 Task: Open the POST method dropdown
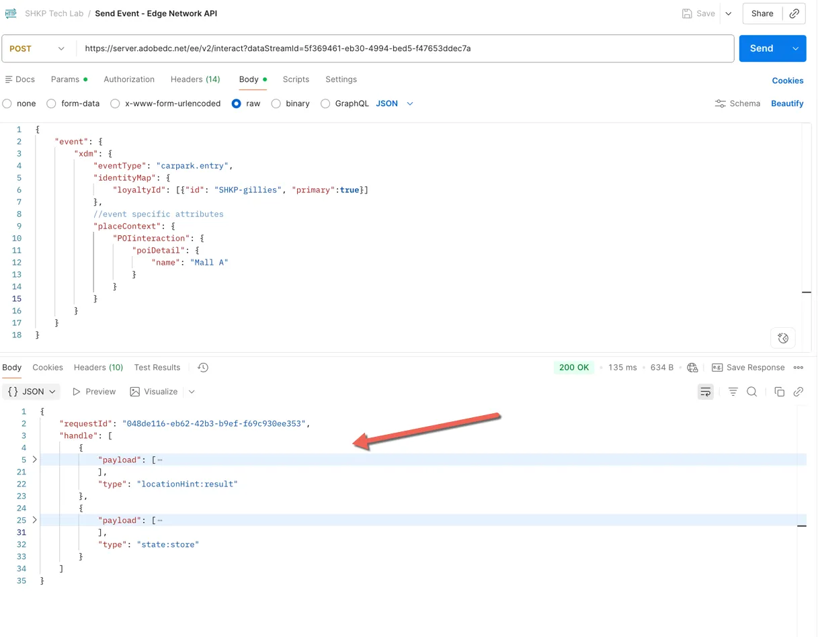38,48
